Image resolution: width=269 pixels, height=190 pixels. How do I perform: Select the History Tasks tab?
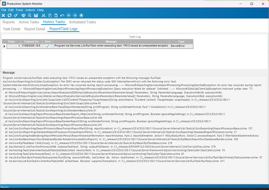54,22
